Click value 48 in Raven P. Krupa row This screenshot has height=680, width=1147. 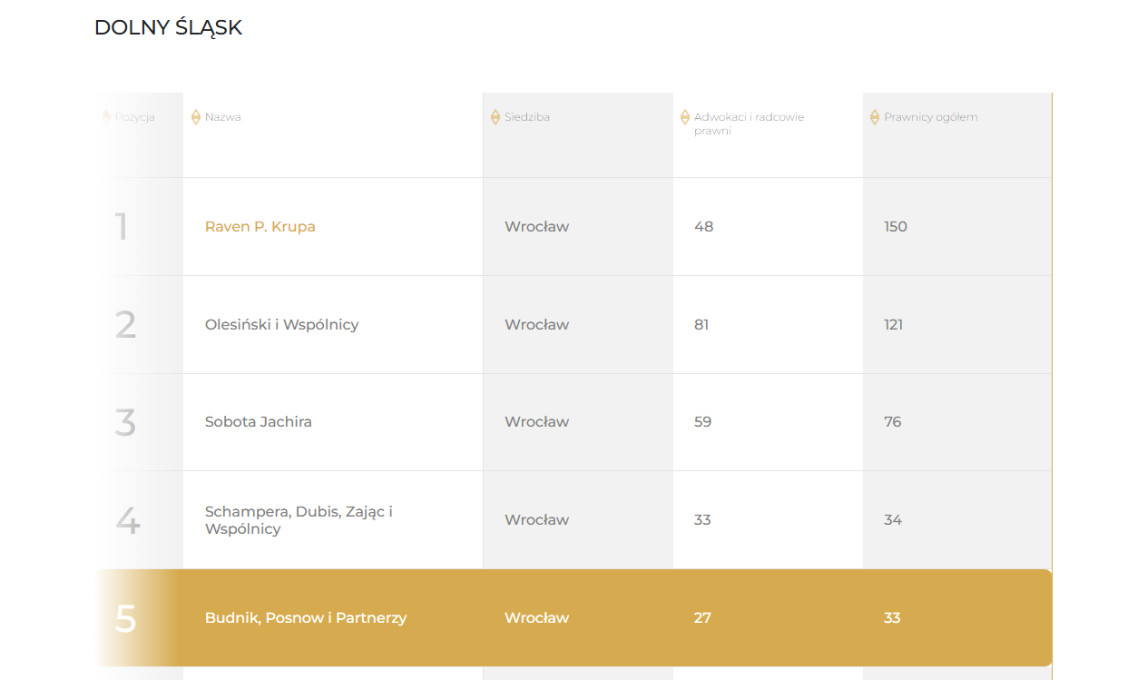point(704,227)
